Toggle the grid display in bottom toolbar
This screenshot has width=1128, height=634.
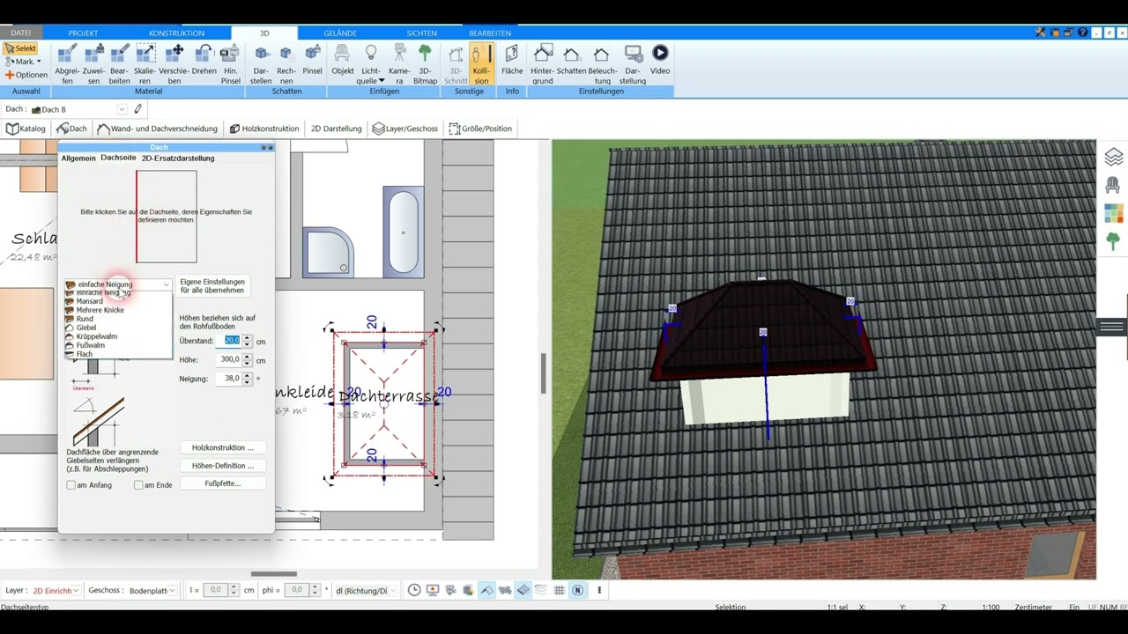559,590
